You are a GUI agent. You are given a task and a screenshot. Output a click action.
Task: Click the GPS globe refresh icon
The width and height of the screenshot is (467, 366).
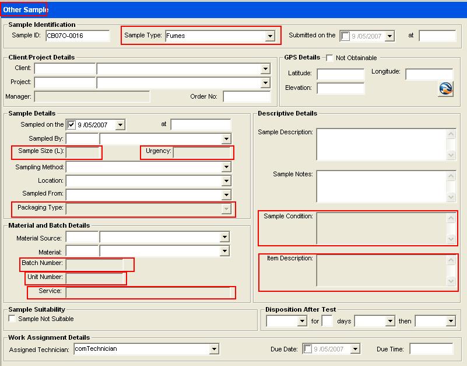pyautogui.click(x=445, y=89)
